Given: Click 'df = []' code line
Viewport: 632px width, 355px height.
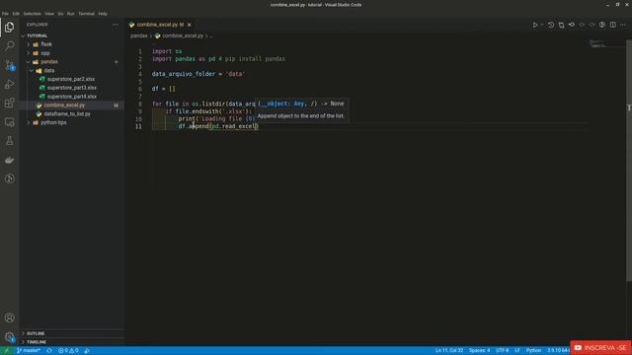Looking at the screenshot, I should tap(164, 89).
